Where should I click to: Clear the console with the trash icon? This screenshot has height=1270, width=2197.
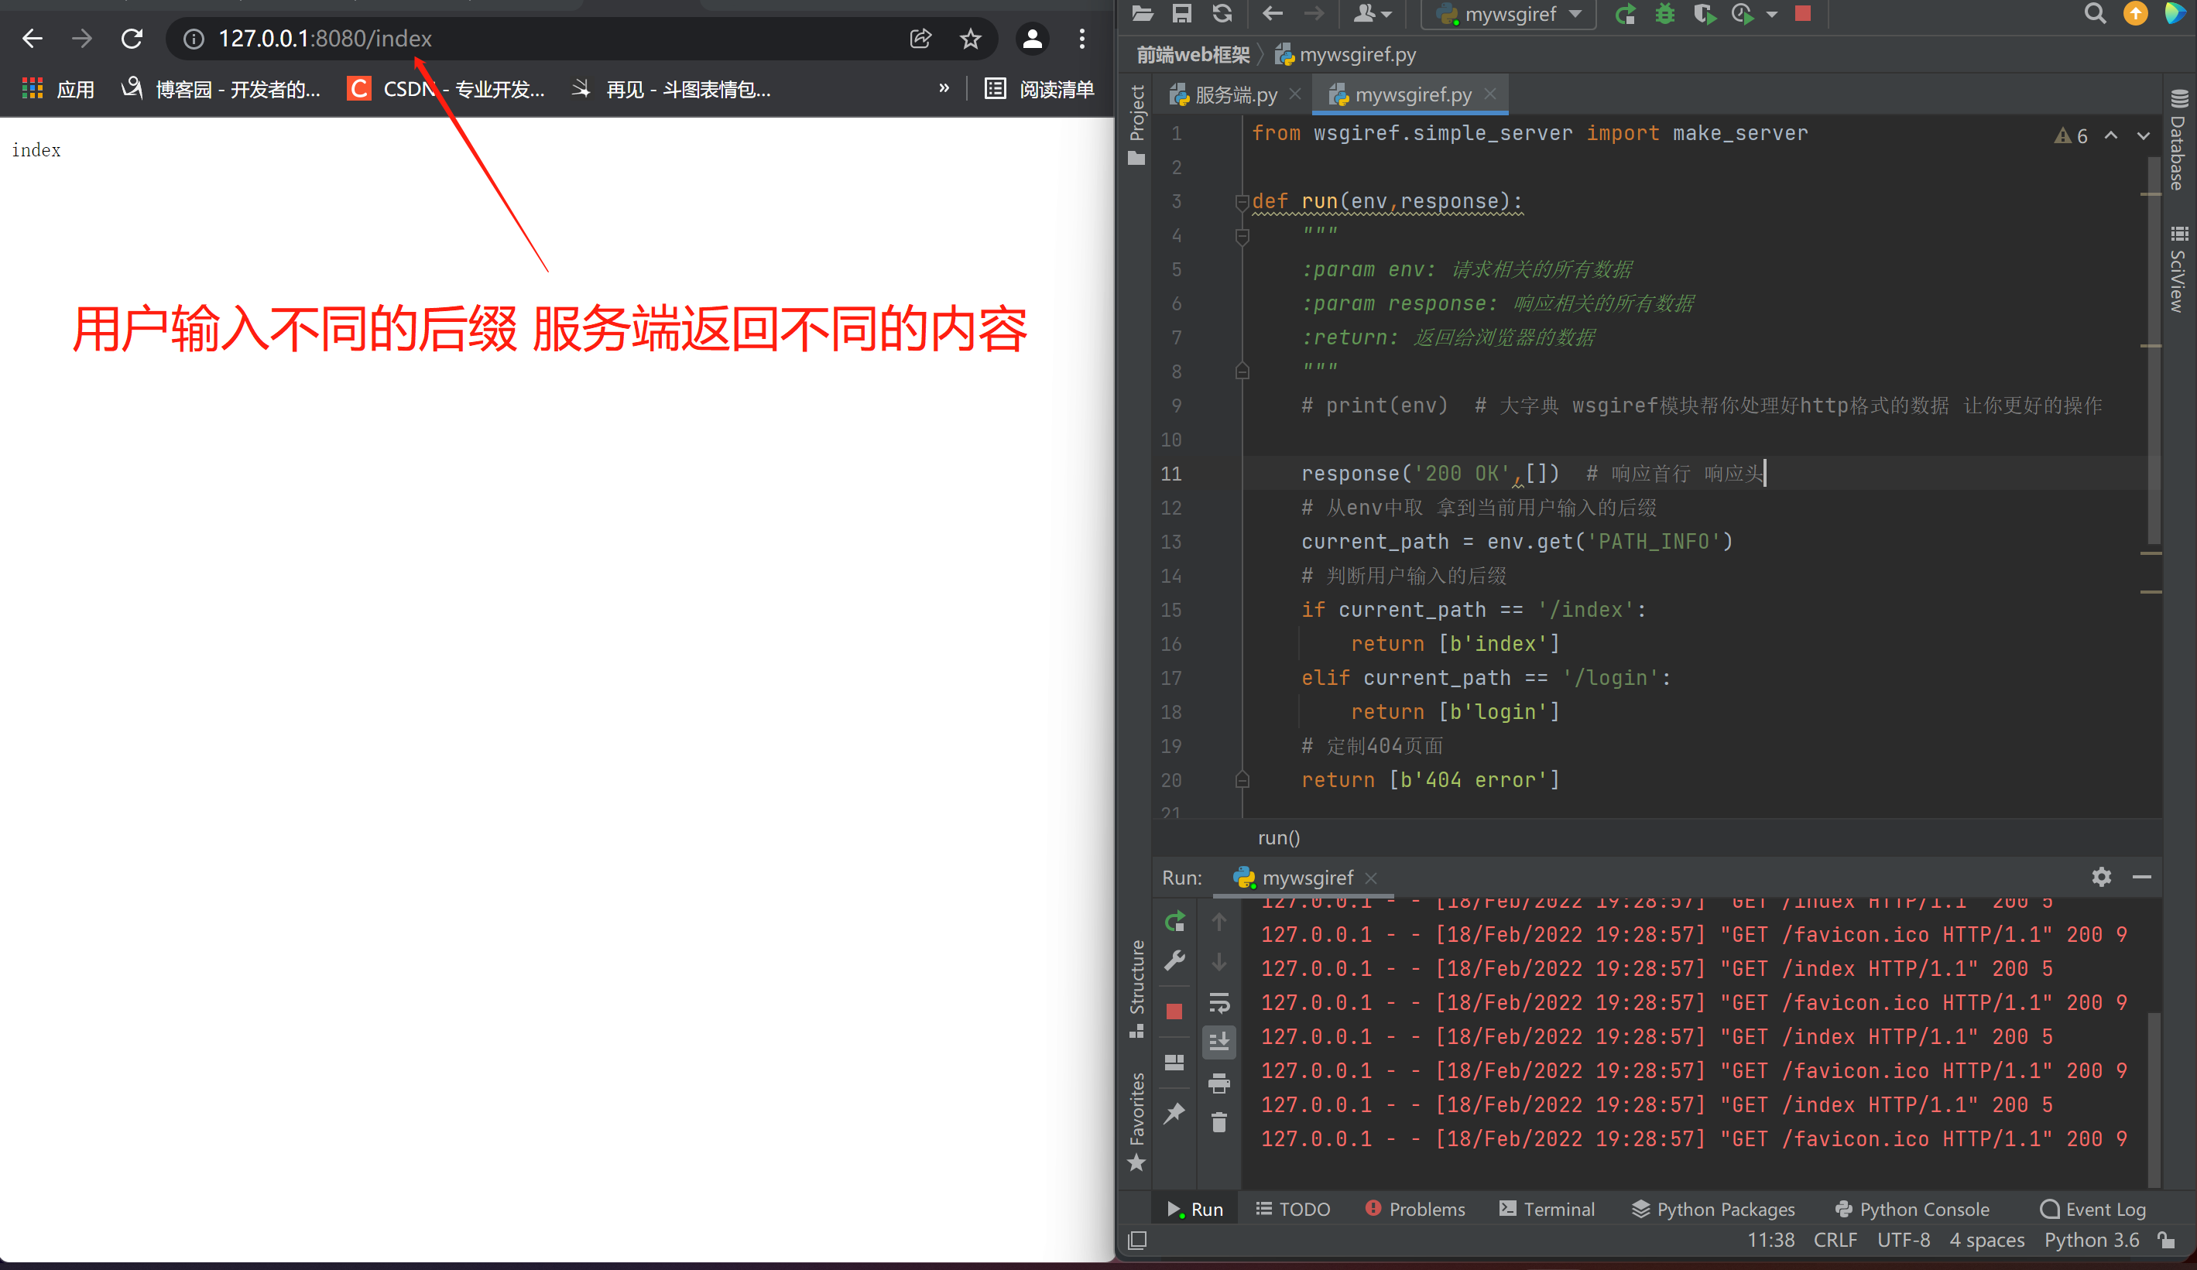[x=1218, y=1123]
